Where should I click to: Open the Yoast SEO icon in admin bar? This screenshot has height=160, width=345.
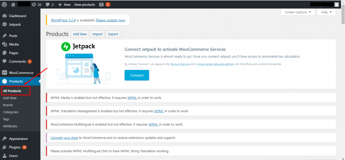(101, 4)
